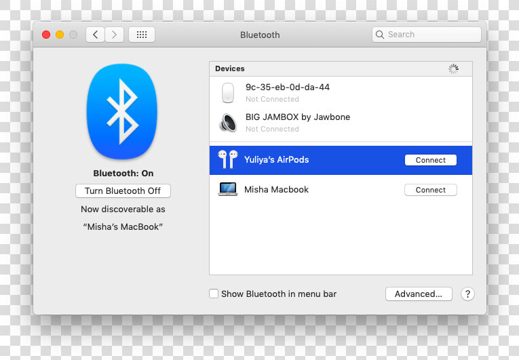This screenshot has height=360, width=519.
Task: Open help with the question mark button
Action: pyautogui.click(x=467, y=294)
